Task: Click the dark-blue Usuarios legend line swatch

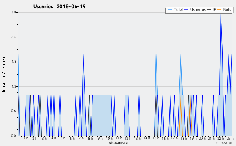Action: click(186, 10)
